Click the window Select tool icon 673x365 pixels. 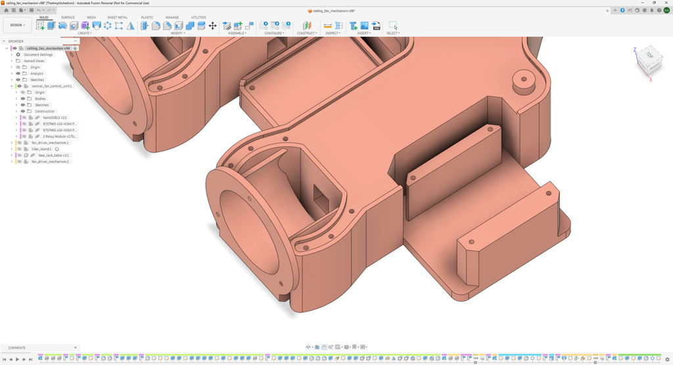[393, 26]
